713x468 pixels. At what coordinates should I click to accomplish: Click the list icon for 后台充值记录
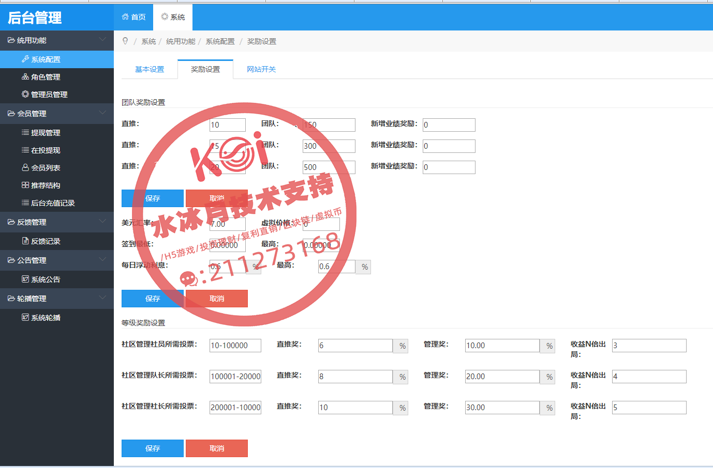25,203
